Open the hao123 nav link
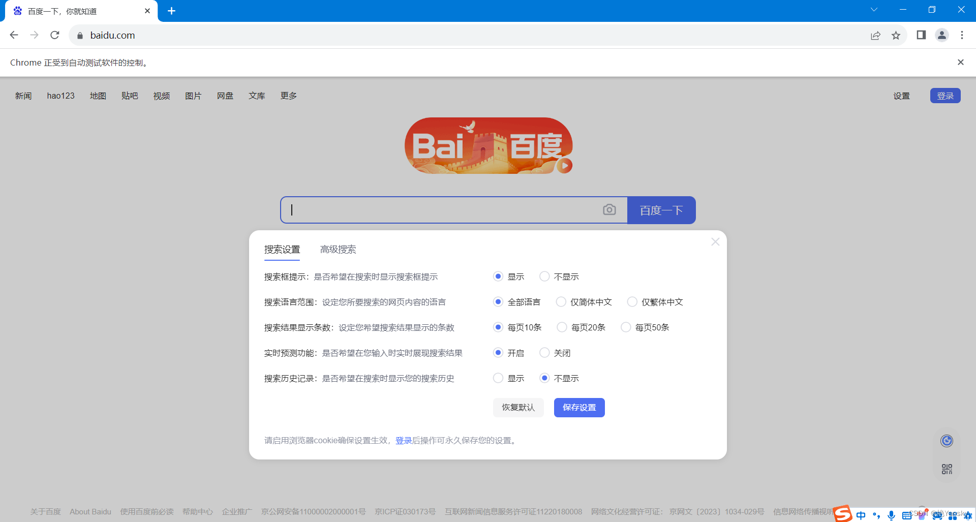976x522 pixels. tap(60, 96)
